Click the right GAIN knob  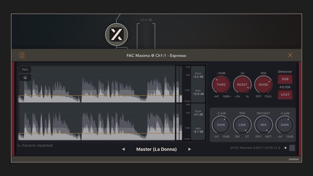click(285, 125)
